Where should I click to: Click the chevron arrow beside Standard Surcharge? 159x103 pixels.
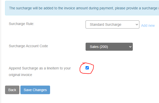pyautogui.click(x=137, y=24)
